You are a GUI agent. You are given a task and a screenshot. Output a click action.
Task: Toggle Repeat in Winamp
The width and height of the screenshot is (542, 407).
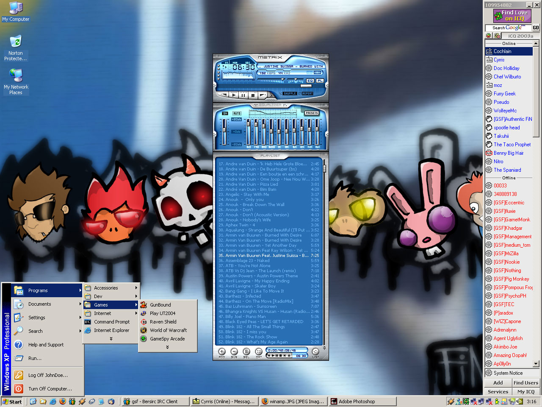pos(307,94)
